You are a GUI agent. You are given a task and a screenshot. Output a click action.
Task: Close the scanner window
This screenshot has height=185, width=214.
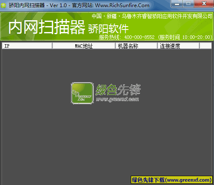point(204,3)
